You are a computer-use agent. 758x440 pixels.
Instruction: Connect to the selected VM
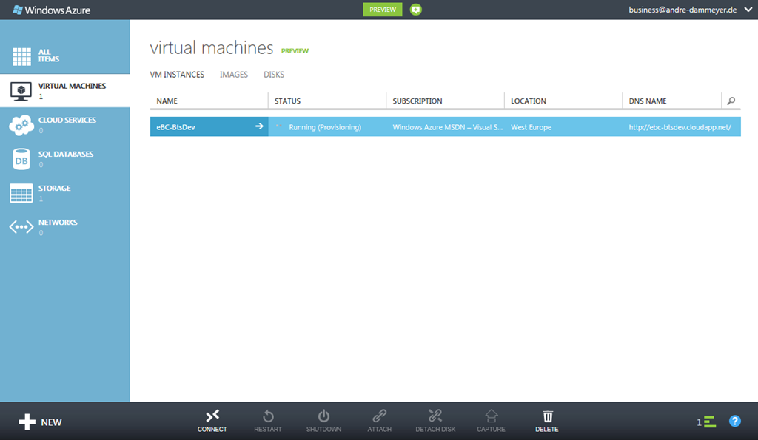coord(212,421)
